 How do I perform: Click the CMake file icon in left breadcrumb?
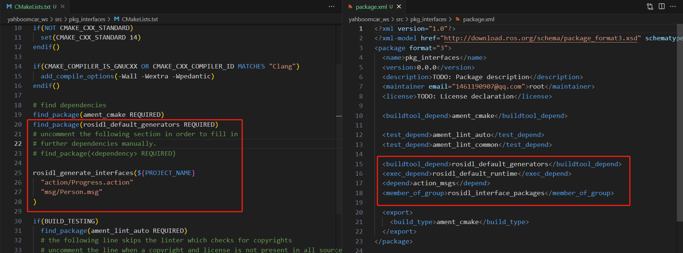point(117,19)
